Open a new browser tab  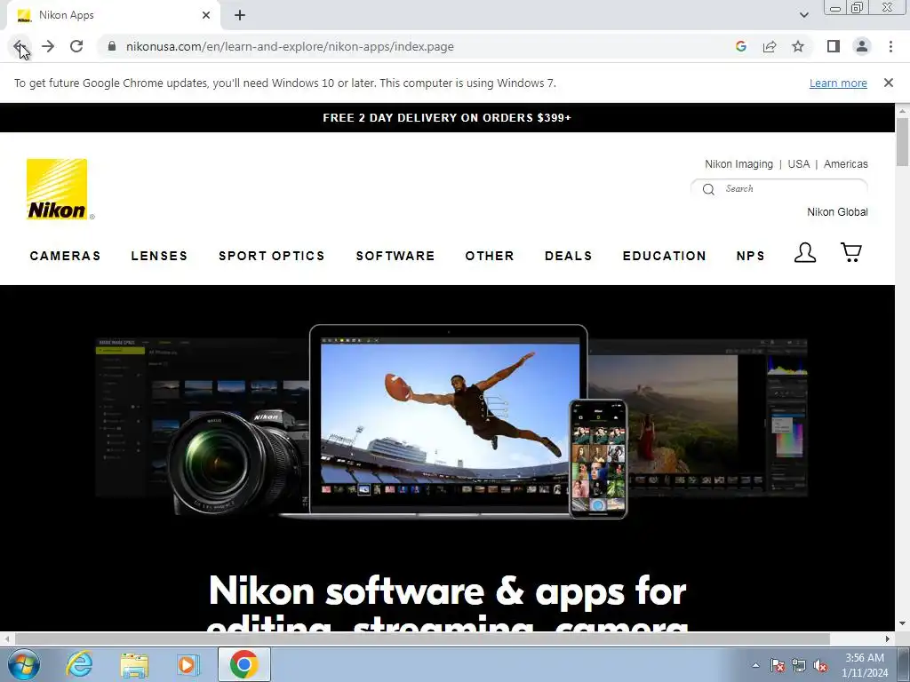[x=240, y=15]
